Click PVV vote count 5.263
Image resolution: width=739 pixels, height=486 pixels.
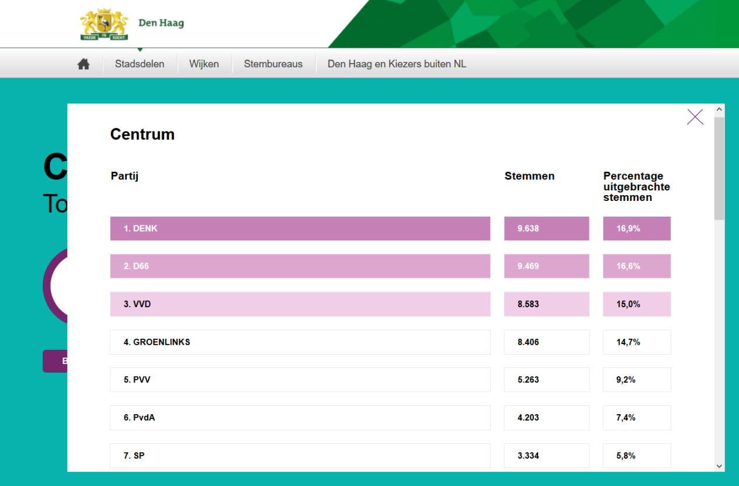click(547, 380)
